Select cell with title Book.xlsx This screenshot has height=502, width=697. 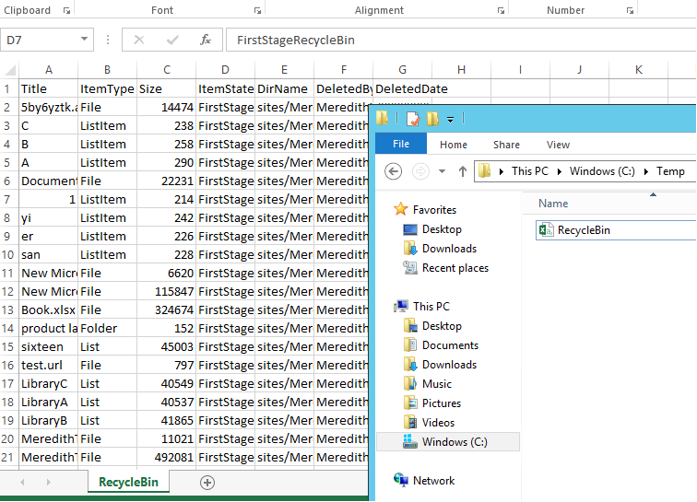click(49, 309)
